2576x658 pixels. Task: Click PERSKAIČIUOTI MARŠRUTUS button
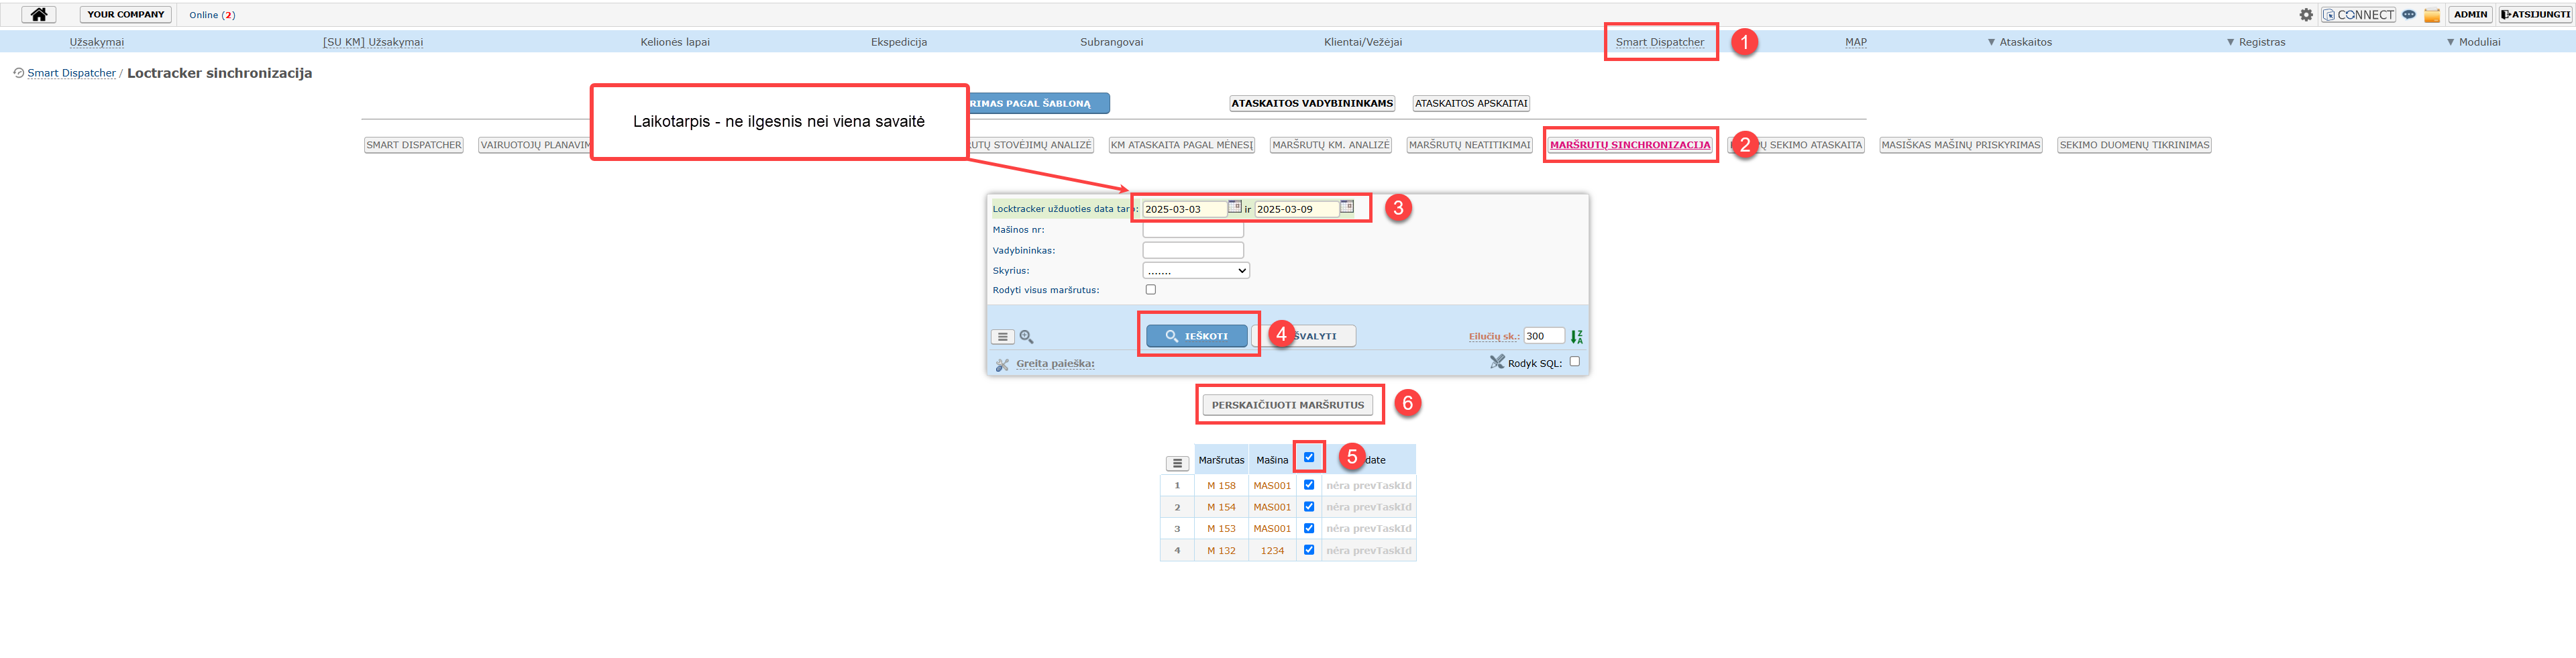click(1287, 405)
